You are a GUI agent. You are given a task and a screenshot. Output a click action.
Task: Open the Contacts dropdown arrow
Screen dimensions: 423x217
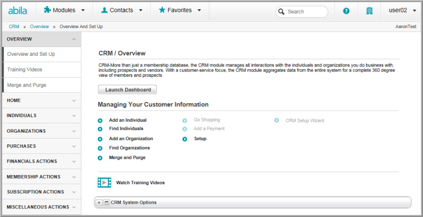[x=140, y=11]
